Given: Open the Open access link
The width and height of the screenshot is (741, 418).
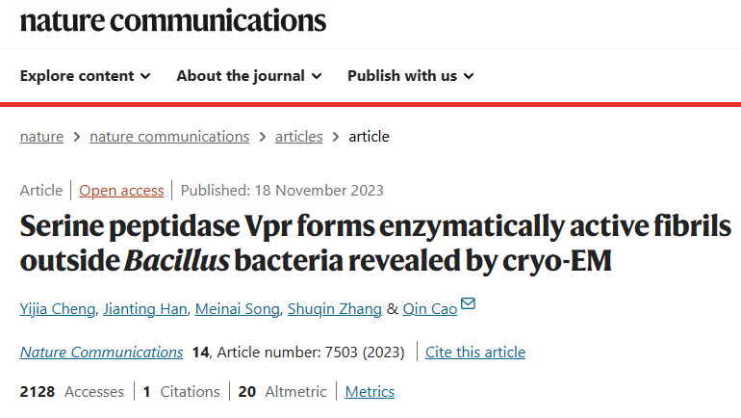Looking at the screenshot, I should tap(121, 191).
